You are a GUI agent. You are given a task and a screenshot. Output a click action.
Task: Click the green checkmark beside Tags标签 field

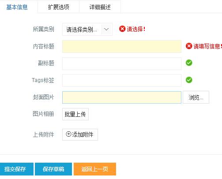coord(189,80)
